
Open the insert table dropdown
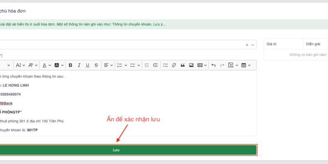tap(246, 65)
